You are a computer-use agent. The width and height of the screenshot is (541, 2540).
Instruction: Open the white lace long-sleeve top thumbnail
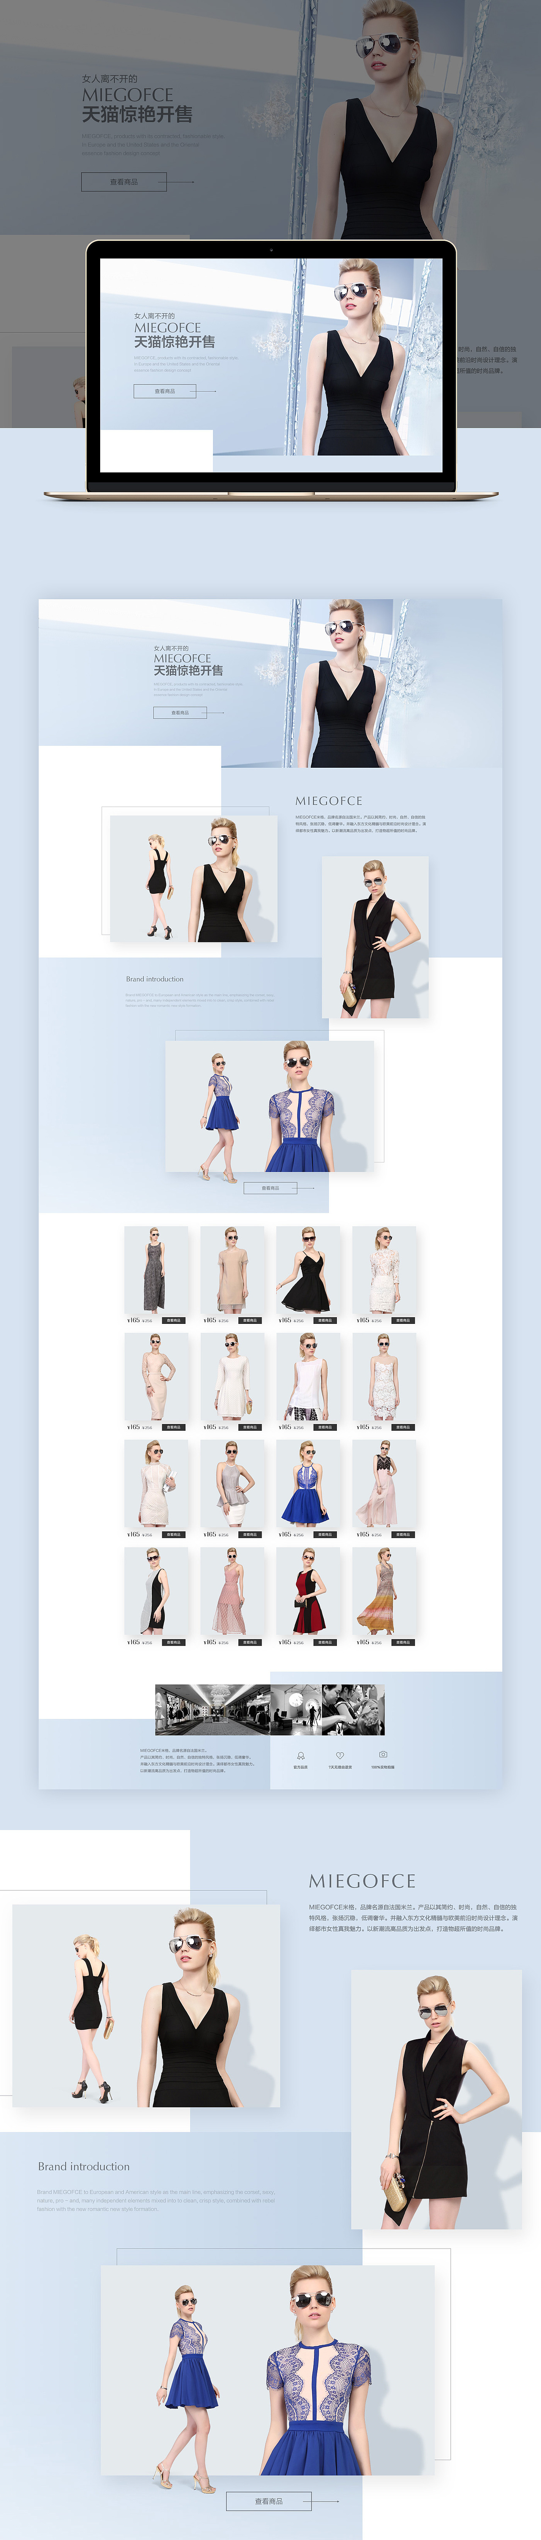coord(384,1270)
